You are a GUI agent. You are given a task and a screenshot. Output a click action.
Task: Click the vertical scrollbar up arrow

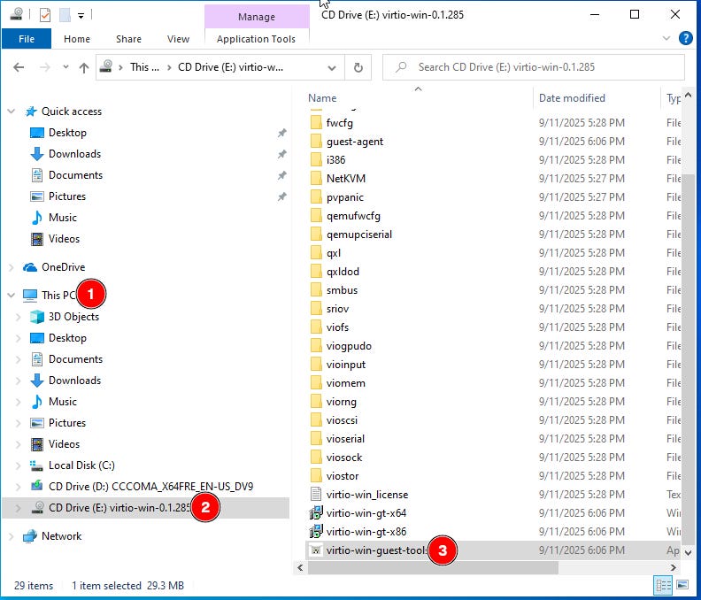pos(688,96)
